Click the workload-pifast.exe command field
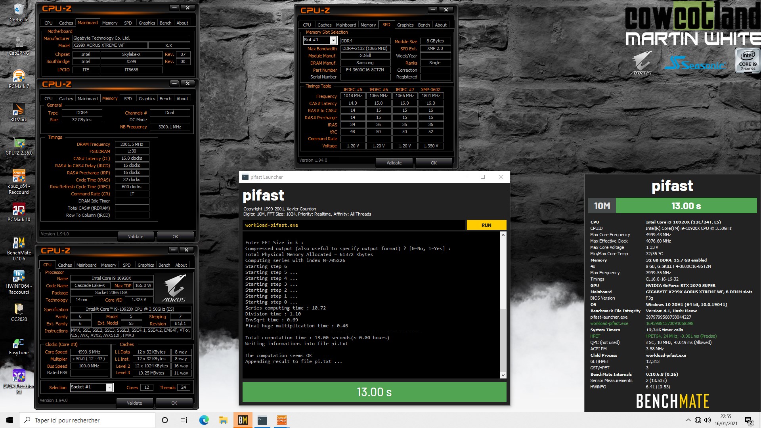The width and height of the screenshot is (761, 428). [354, 225]
